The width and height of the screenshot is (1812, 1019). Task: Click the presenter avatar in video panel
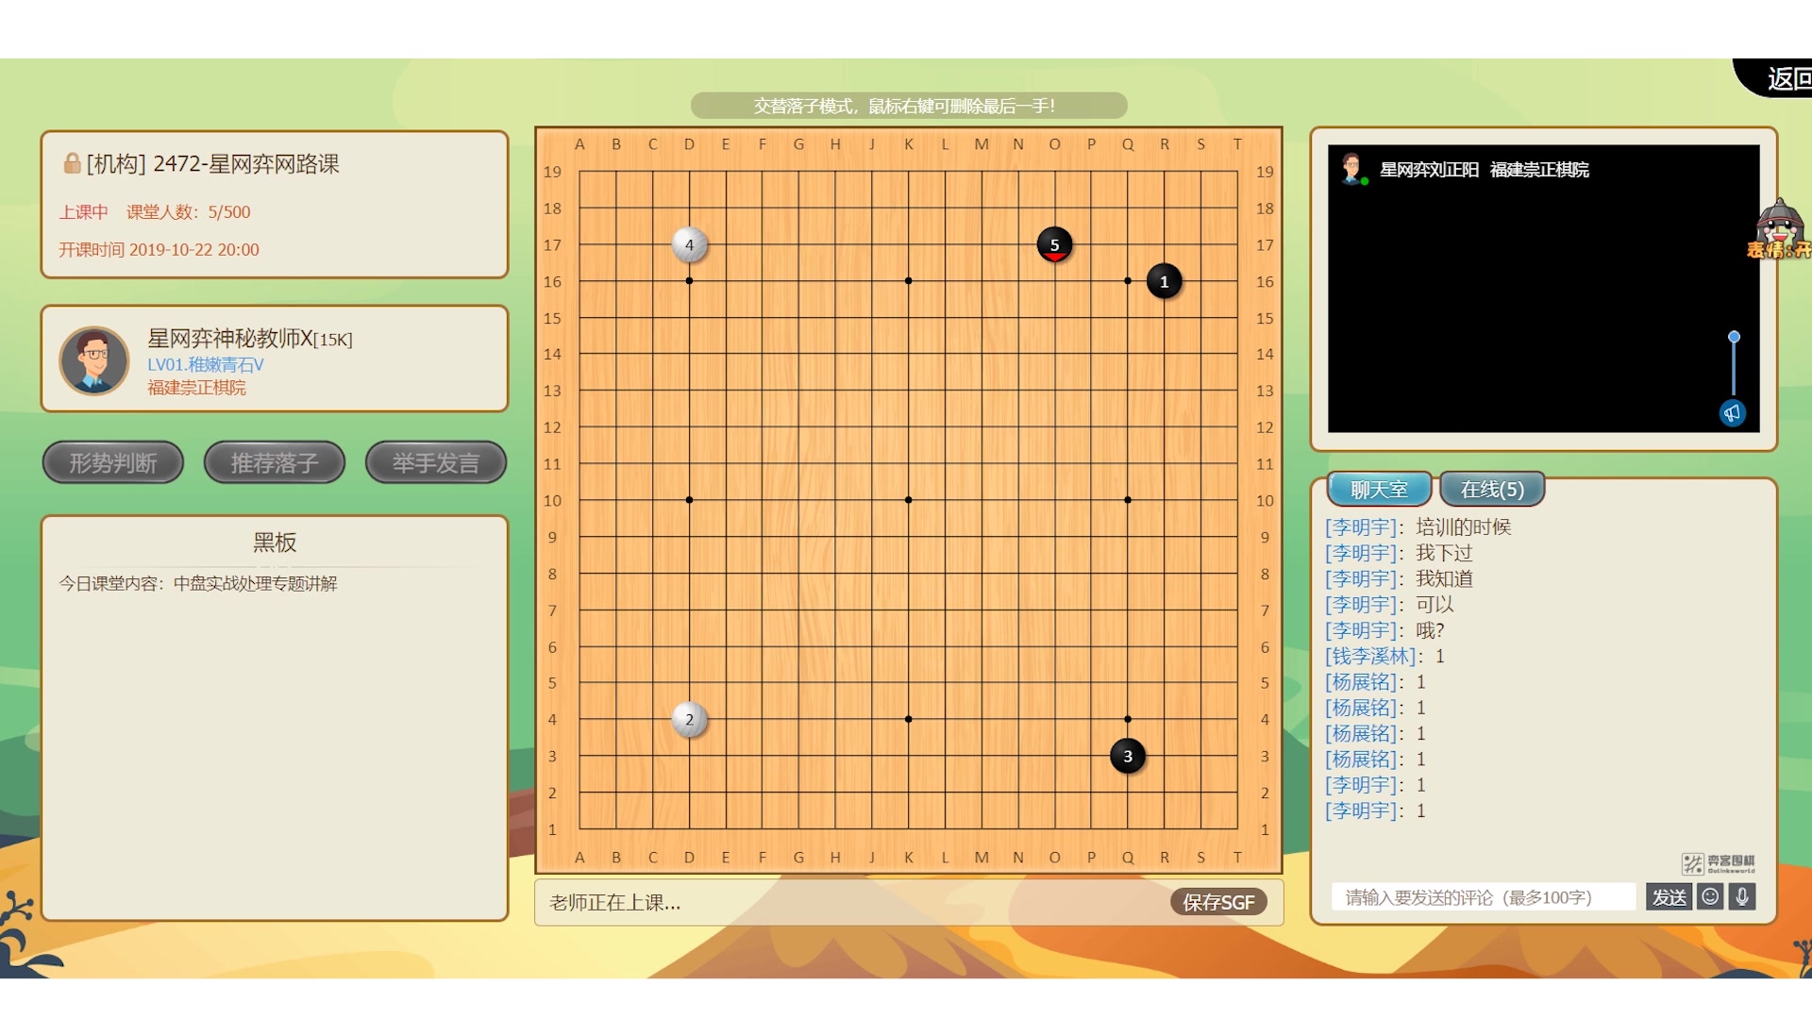point(1353,169)
